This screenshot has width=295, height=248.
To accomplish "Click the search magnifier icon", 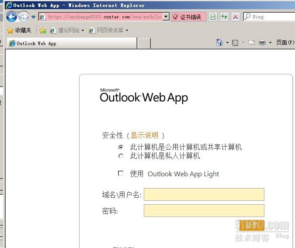I will [x=248, y=17].
